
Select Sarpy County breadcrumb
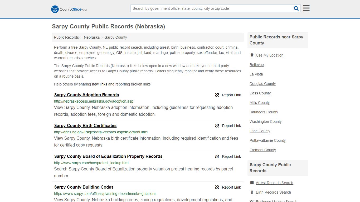click(x=116, y=37)
